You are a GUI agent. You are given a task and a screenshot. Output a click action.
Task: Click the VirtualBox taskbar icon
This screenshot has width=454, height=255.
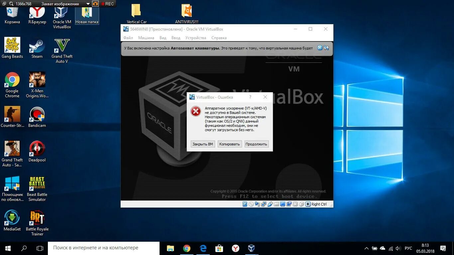[252, 248]
